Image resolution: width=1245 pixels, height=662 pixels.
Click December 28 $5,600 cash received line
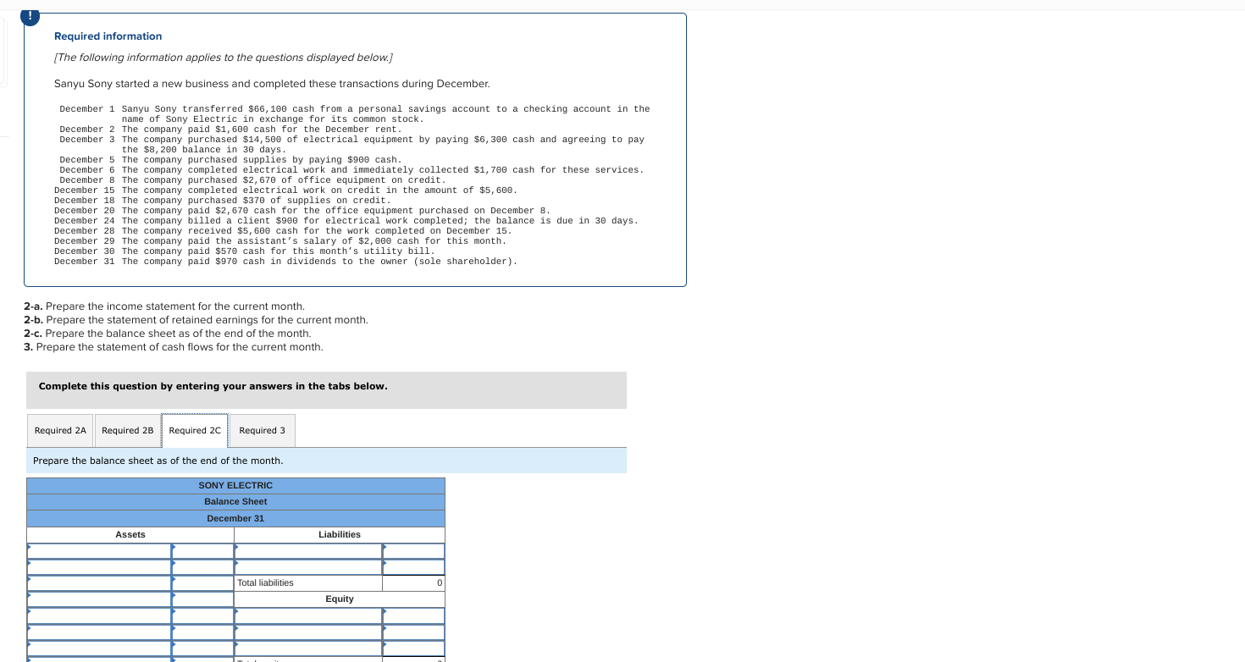point(283,231)
